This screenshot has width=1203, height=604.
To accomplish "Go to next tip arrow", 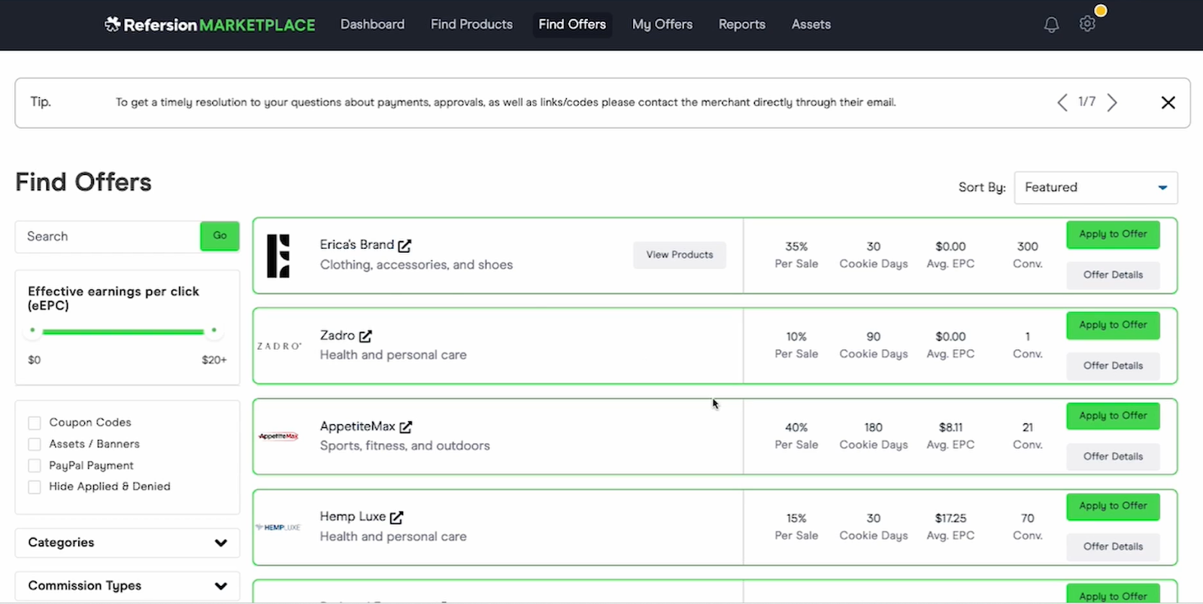I will pos(1112,102).
